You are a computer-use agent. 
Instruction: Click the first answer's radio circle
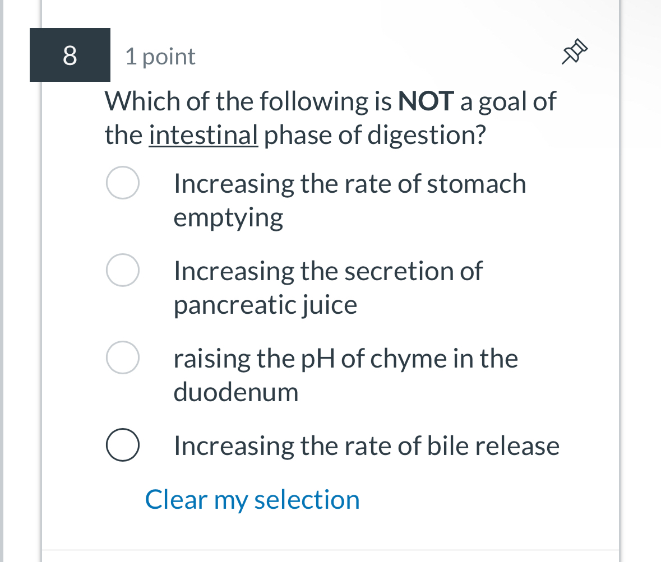pos(122,182)
